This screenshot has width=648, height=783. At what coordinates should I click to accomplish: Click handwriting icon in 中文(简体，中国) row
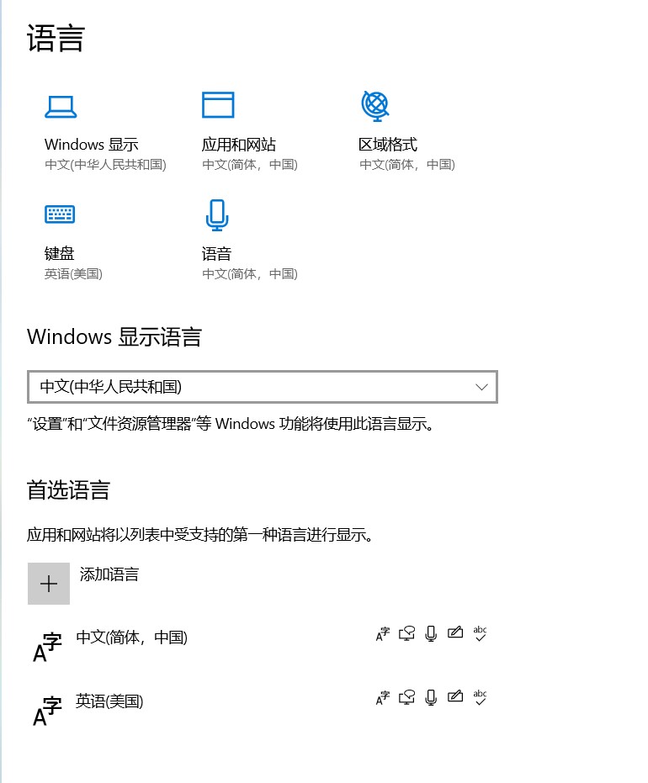click(x=455, y=632)
